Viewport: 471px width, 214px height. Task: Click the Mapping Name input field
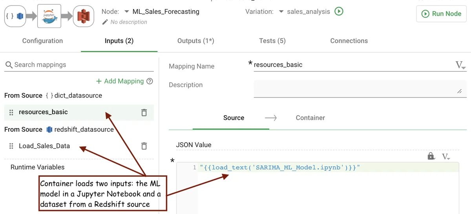pyautogui.click(x=353, y=65)
